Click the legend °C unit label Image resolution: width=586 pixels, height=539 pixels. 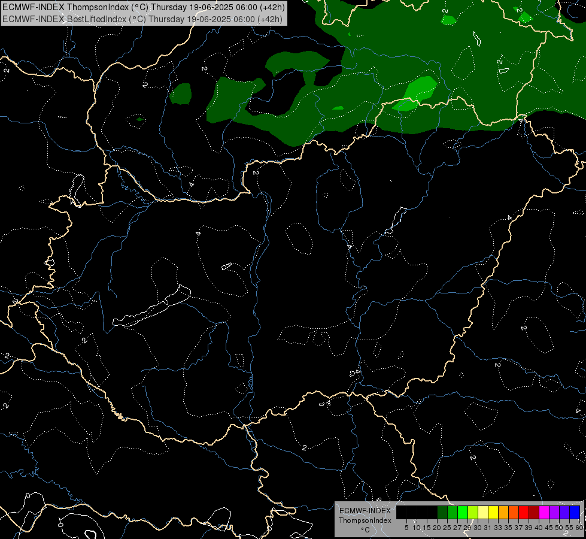pyautogui.click(x=366, y=530)
